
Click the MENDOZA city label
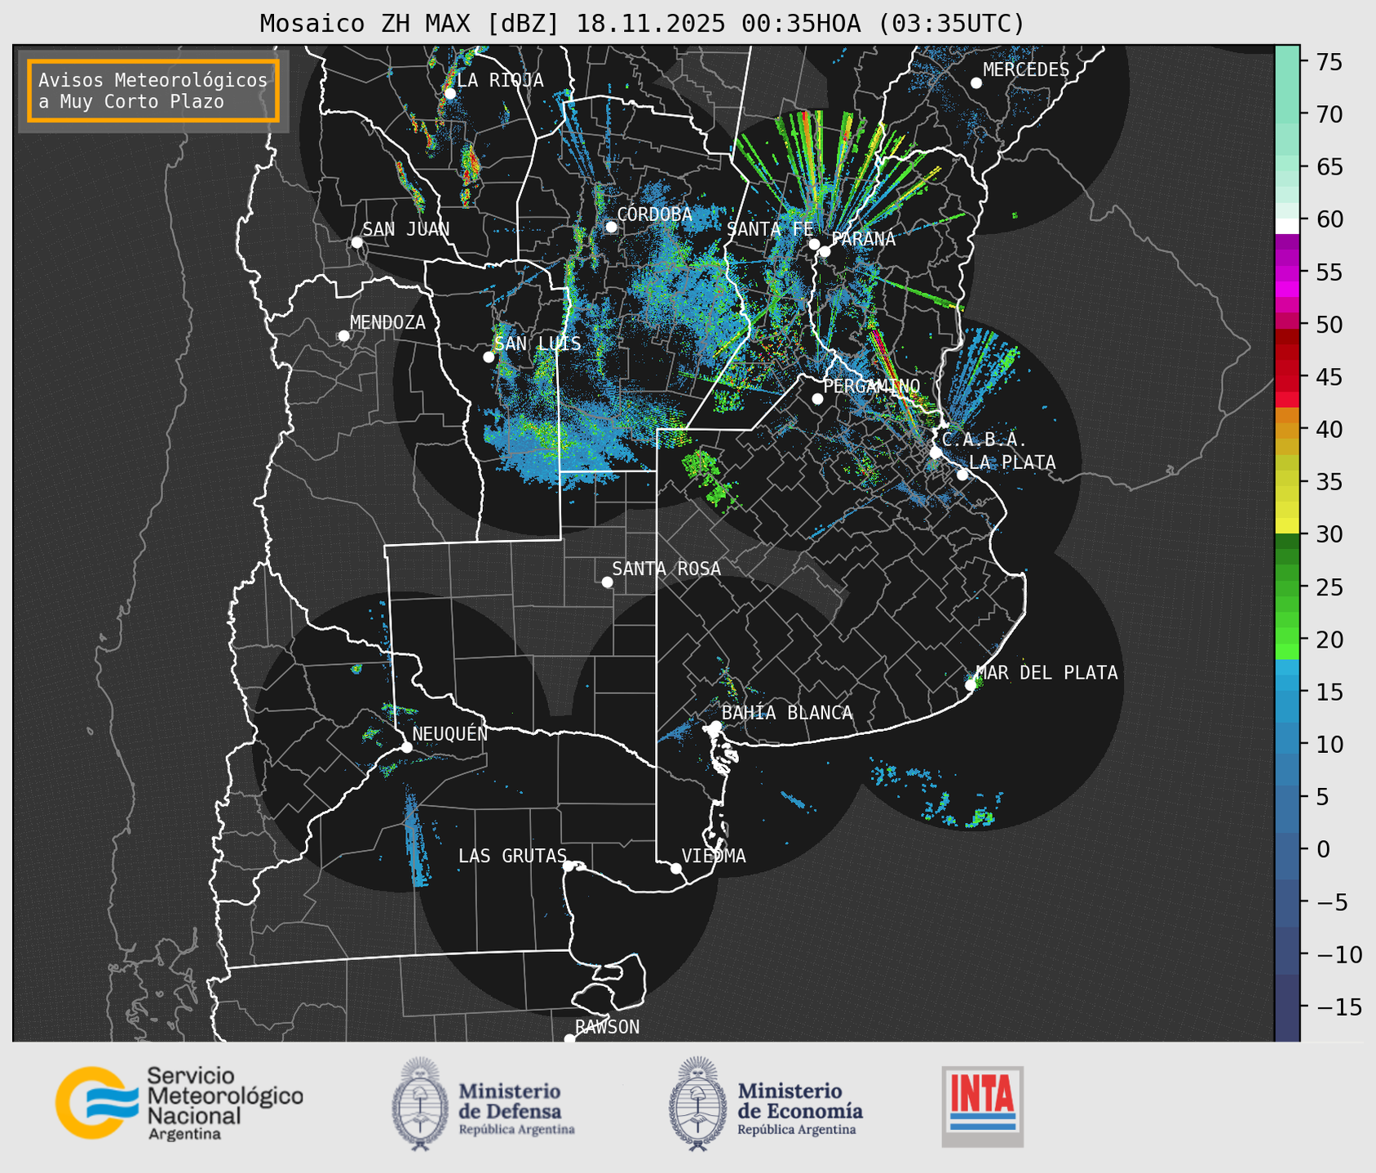387,322
